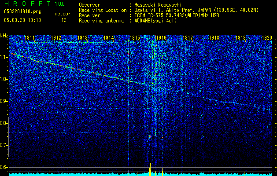Image resolution: width=277 pixels, height=176 pixels.
Task: Click the 1912 time marker
Action: [56, 37]
